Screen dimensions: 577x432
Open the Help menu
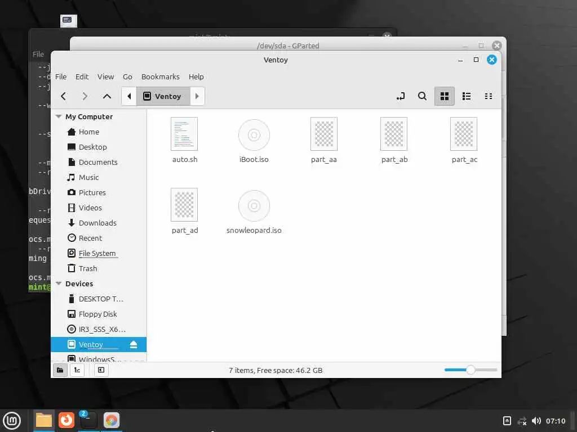click(196, 76)
